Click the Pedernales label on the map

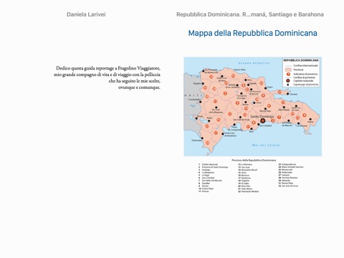click(196, 140)
